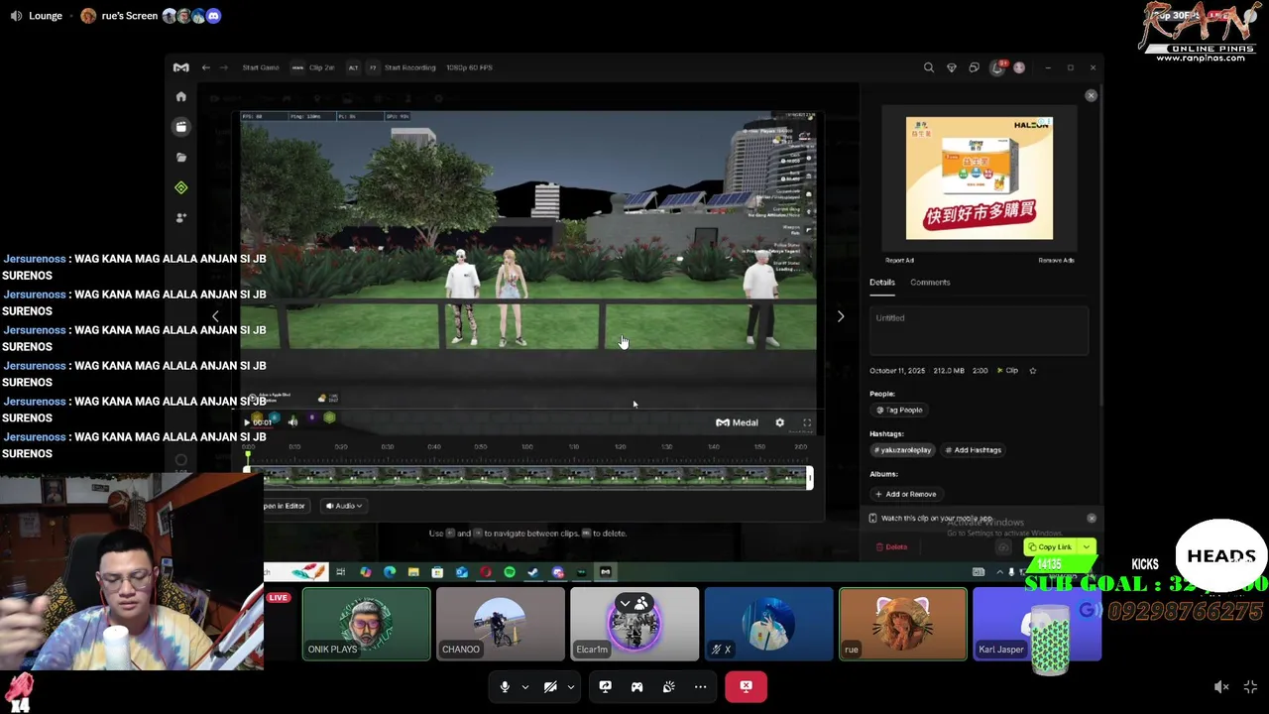The width and height of the screenshot is (1269, 714).
Task: Expand microphone options arrow
Action: coord(525,686)
